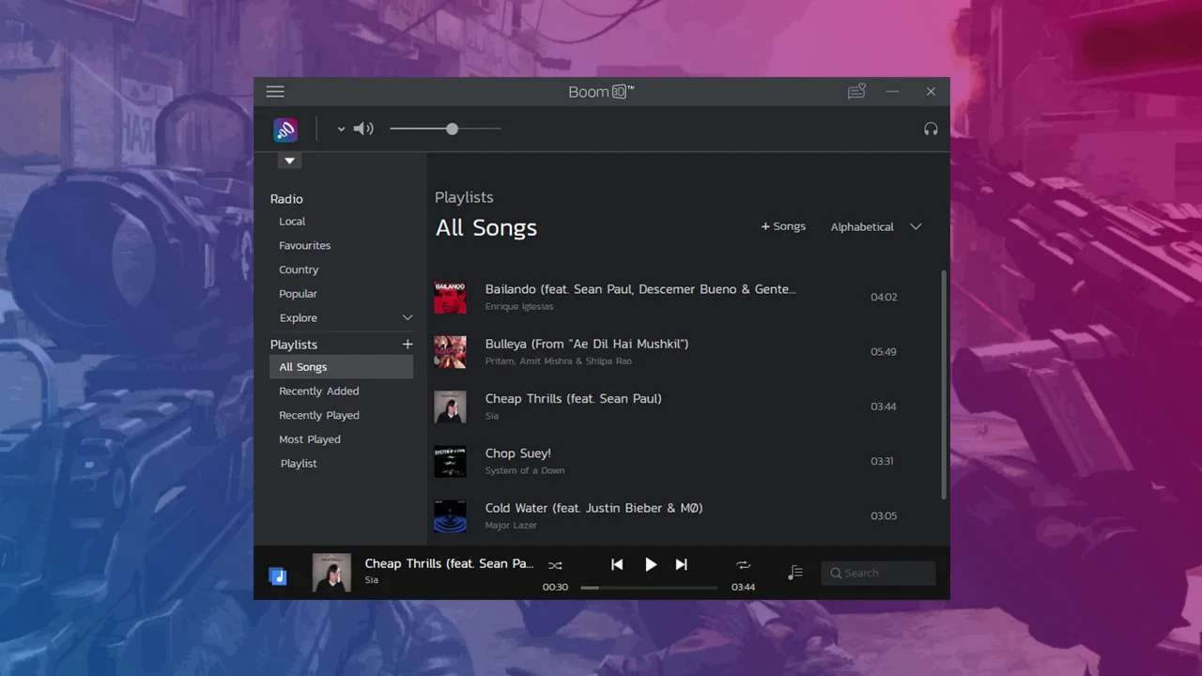The image size is (1202, 676).
Task: Click the "Radio" section heading
Action: click(x=286, y=199)
